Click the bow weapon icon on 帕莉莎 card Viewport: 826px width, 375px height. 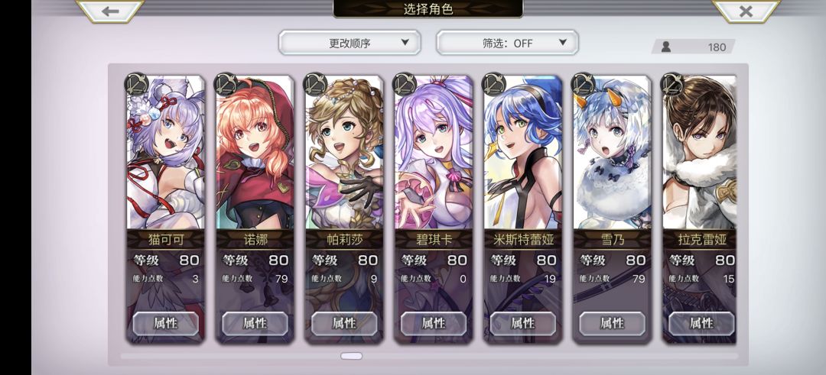click(x=315, y=84)
